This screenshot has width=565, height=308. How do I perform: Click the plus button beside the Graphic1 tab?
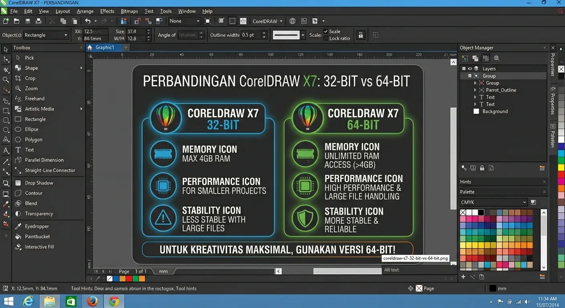coord(126,47)
